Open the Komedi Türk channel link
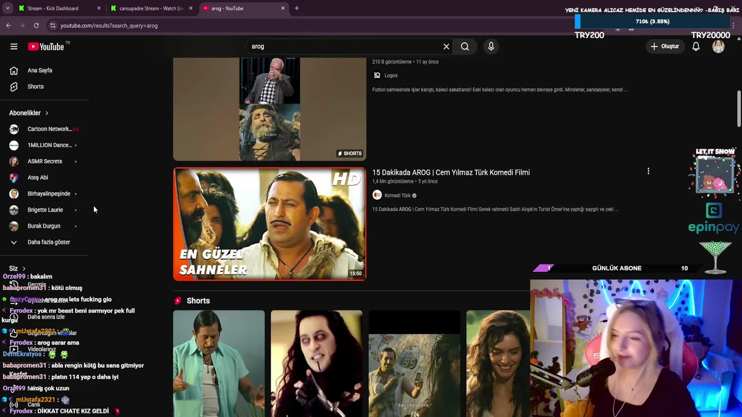Screen dimensions: 742x417 click(x=397, y=195)
